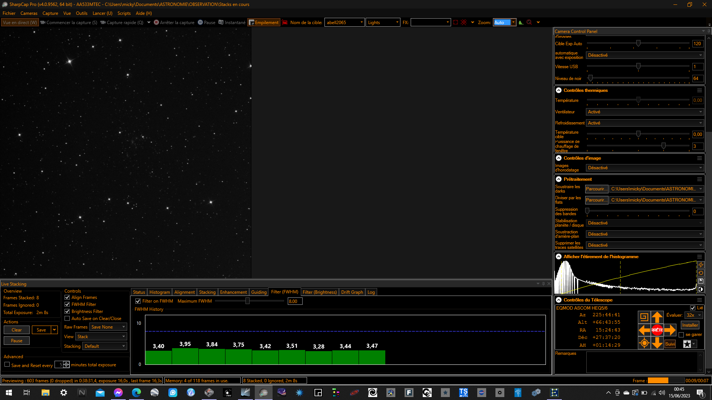Screen dimensions: 712x400
Task: Toggle the Lié checkbox
Action: click(692, 308)
